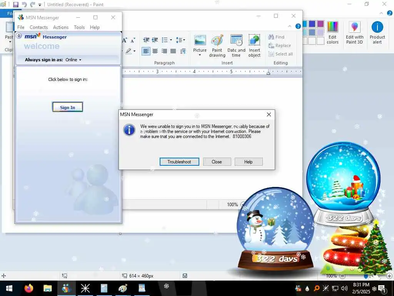Click Select all in WordPad Editing group
394x296 pixels.
(280, 54)
